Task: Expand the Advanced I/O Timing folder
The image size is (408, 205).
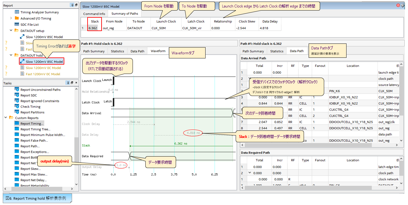Action: (11, 18)
